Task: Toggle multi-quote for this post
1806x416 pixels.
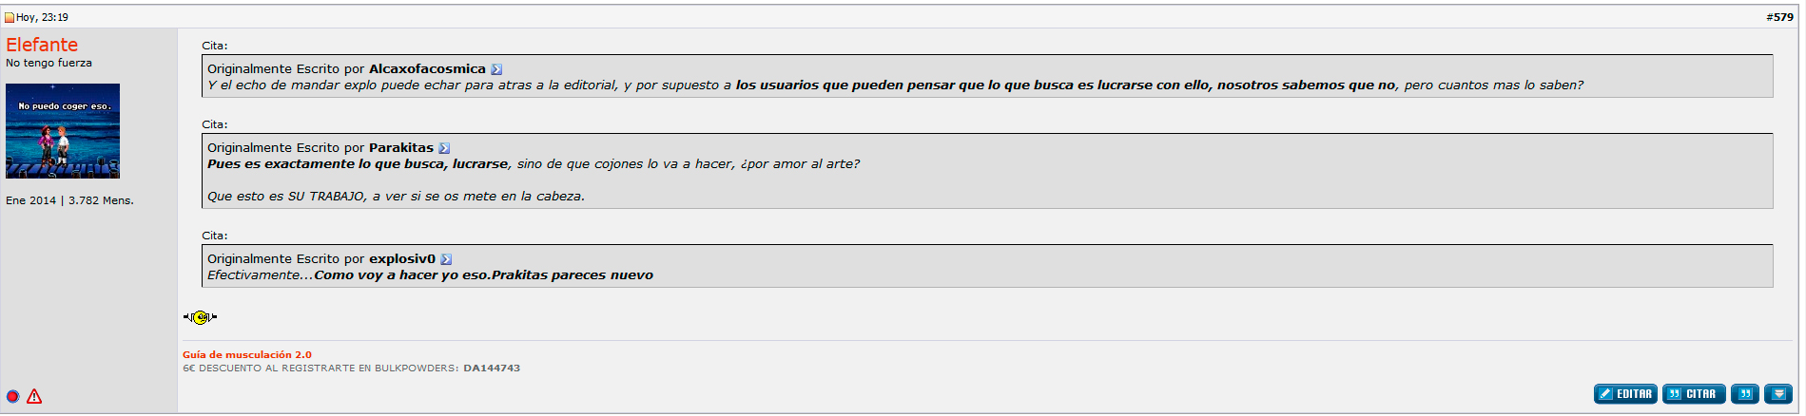Action: [1745, 394]
